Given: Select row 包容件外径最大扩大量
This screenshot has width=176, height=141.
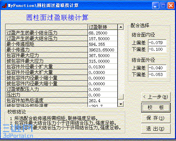Looking at the screenshot, I should coord(62,72).
